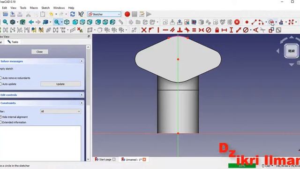Switch to the Start page tab
Image resolution: width=300 pixels, height=169 pixels.
[105, 160]
